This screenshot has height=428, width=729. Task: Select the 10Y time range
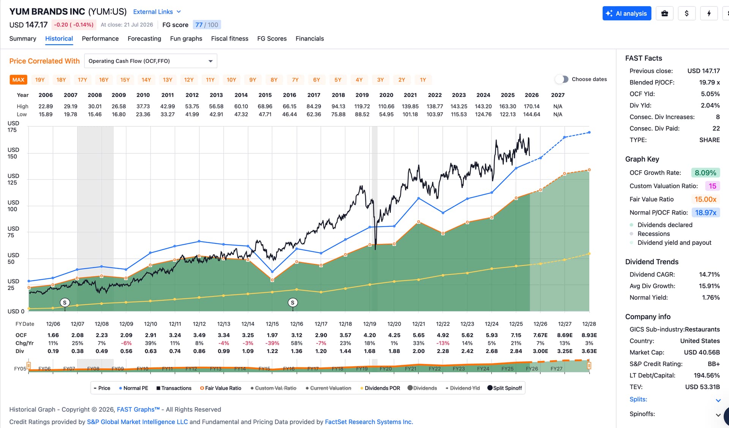pyautogui.click(x=231, y=80)
